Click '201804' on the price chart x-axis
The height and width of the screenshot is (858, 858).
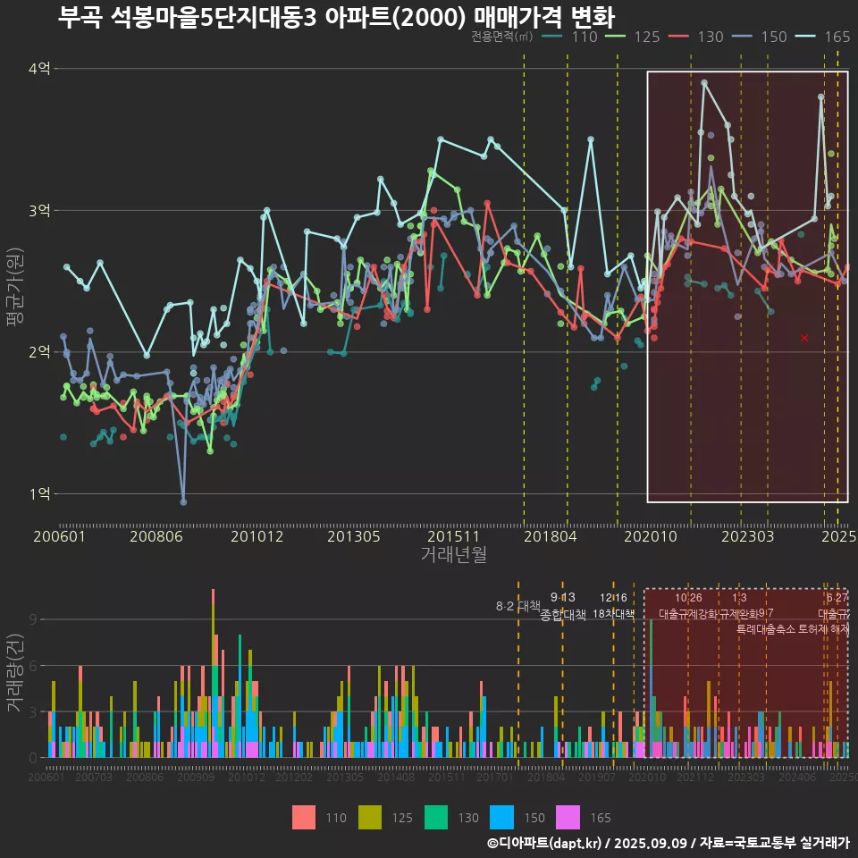coord(551,536)
